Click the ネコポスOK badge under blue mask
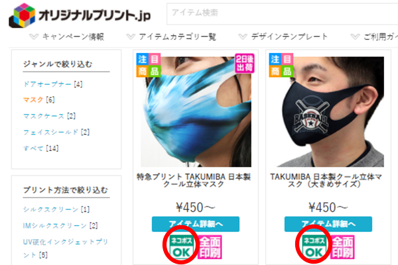398x265 pixels. coord(182,246)
